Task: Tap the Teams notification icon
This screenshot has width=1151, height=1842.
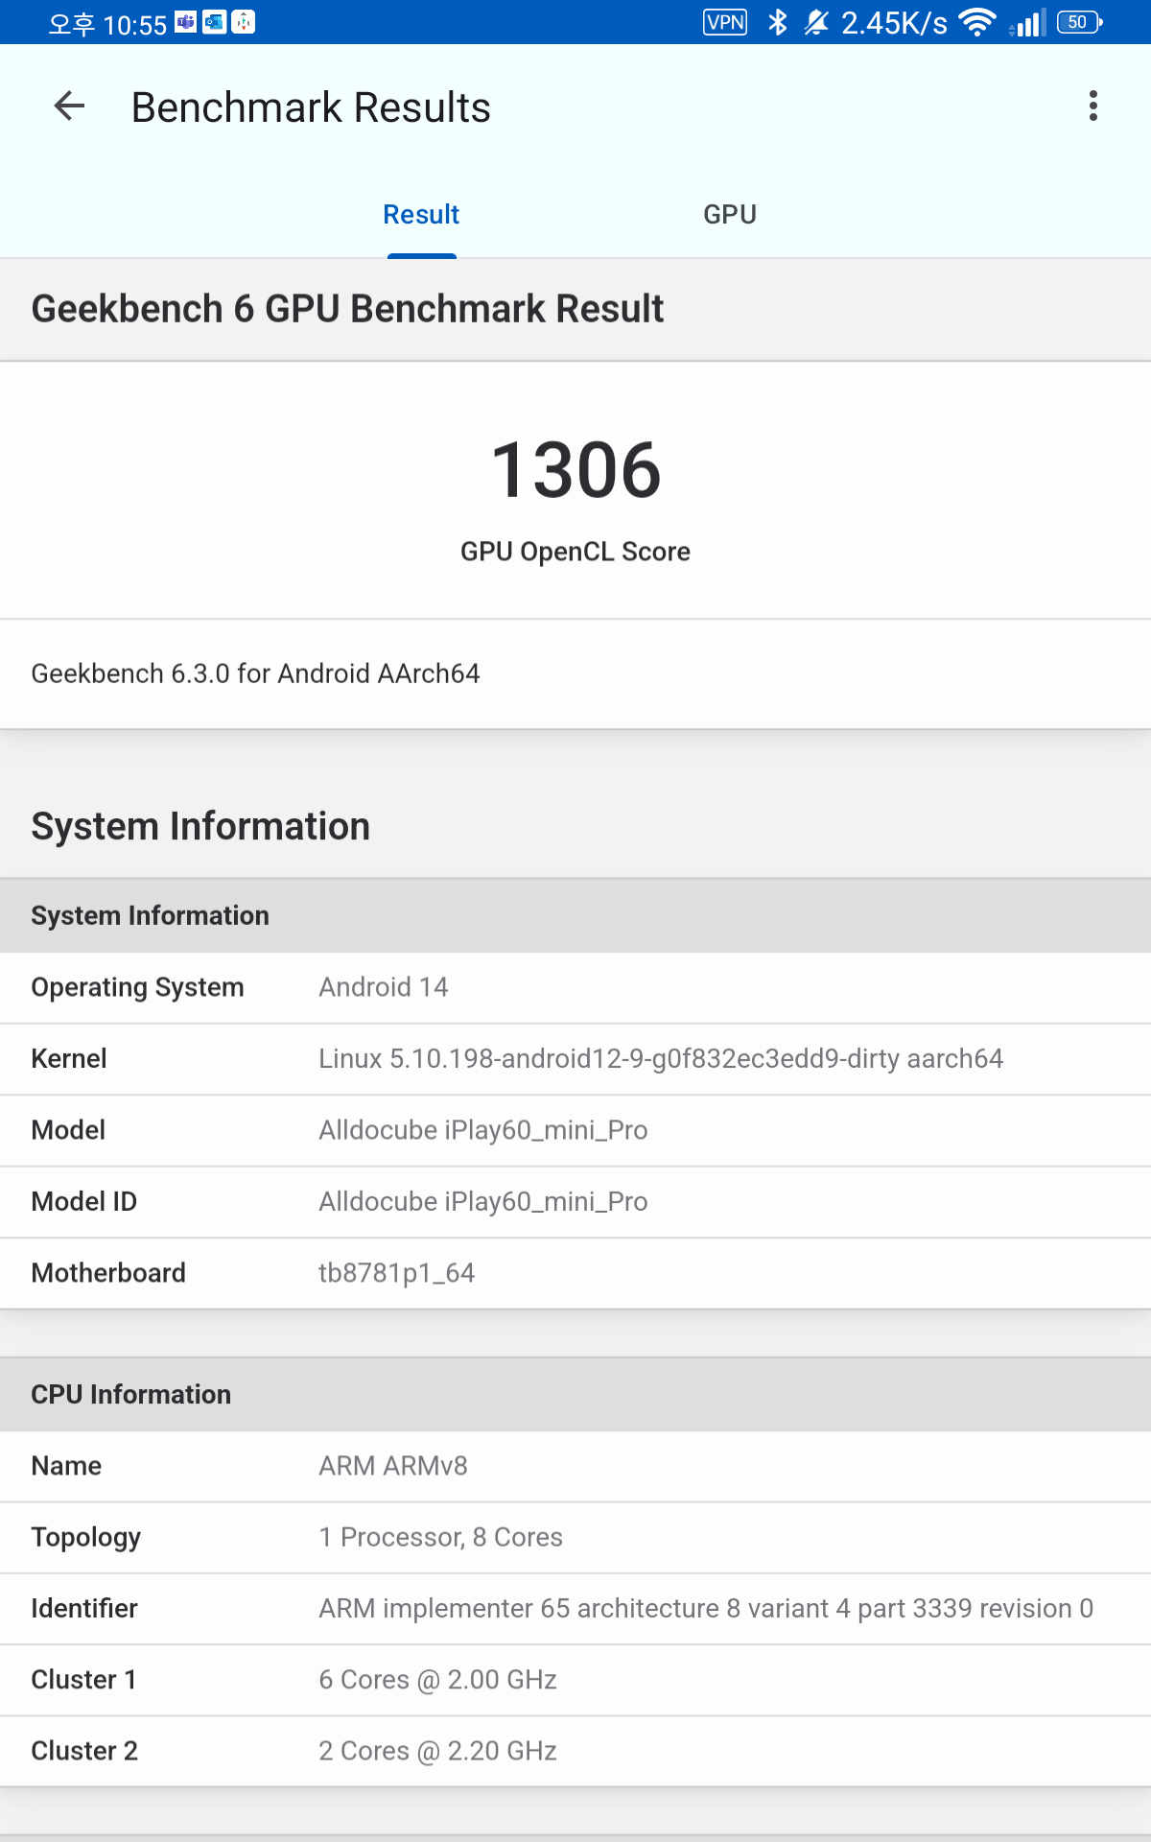Action: 185,22
